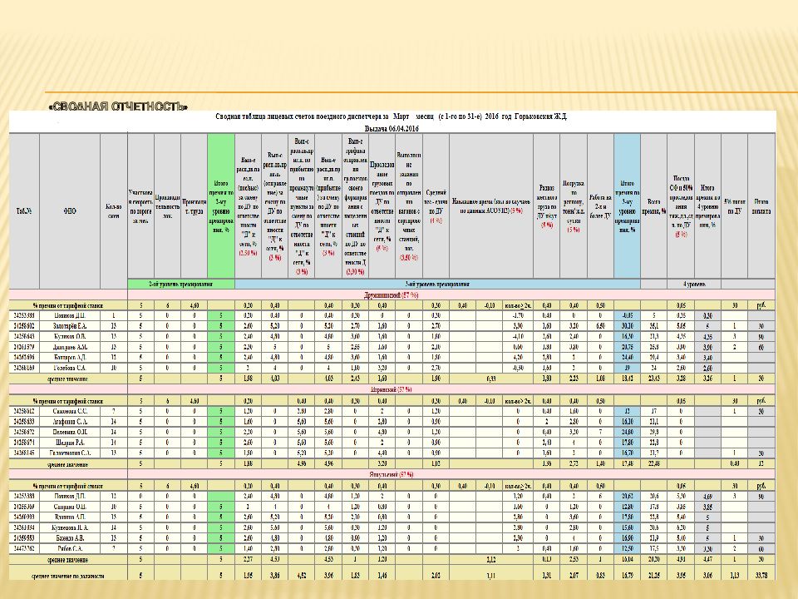Select the "Работа на 2-х и более ДУ" header
Screen dimensions: 798x599
(600, 206)
